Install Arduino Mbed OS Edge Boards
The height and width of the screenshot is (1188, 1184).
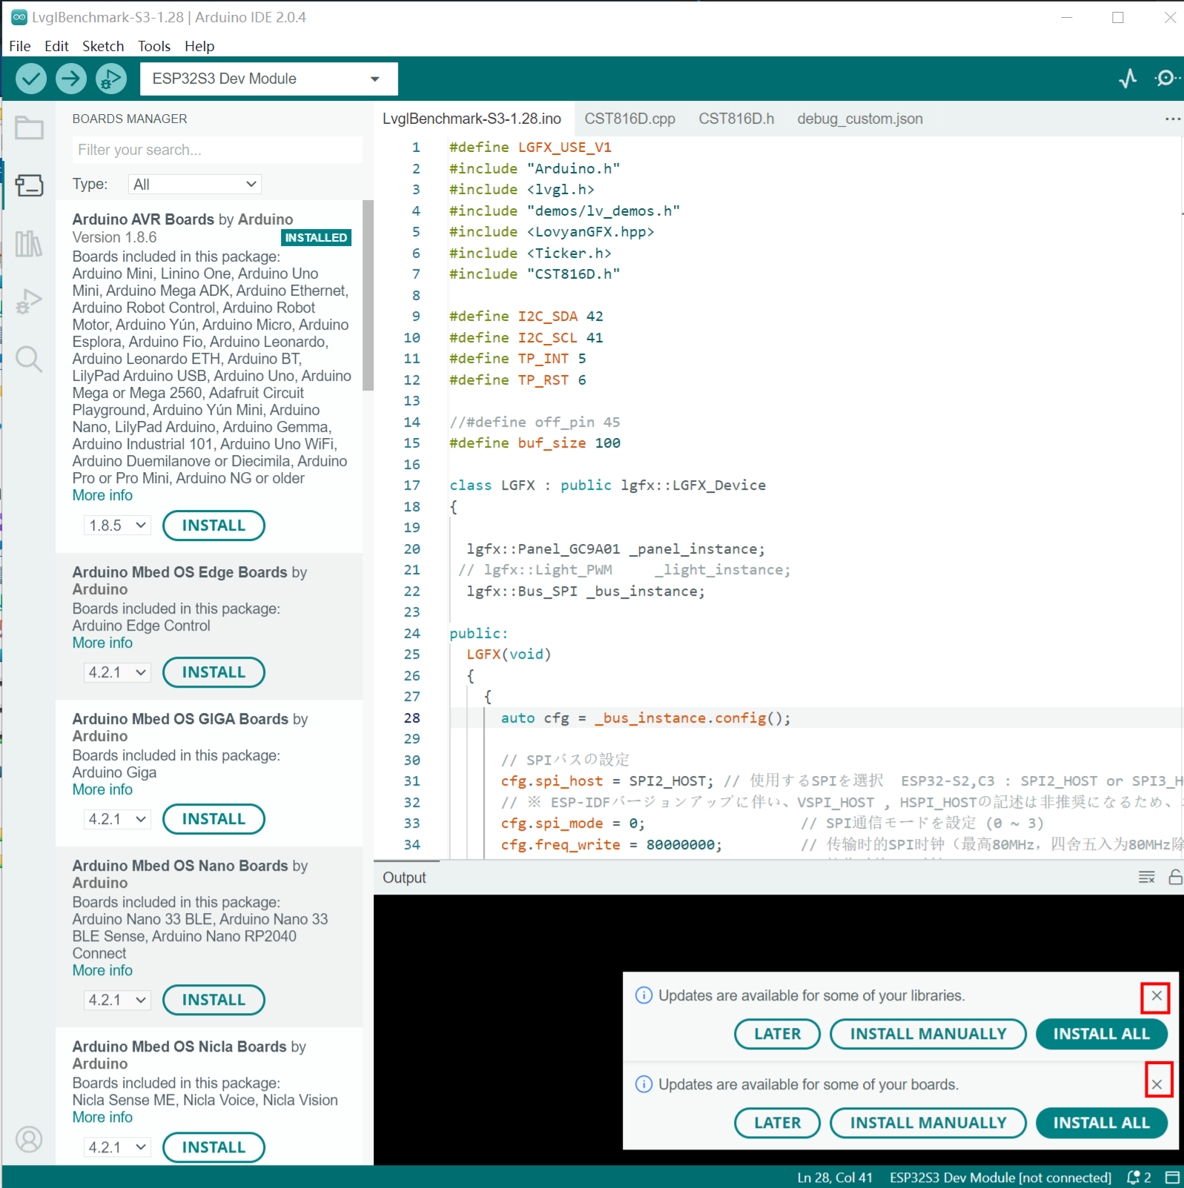214,672
